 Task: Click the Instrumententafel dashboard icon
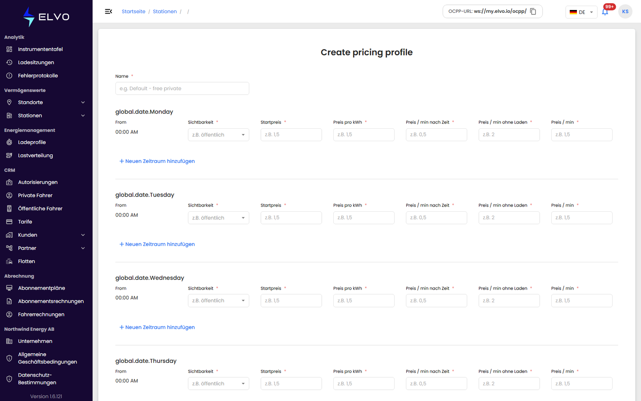pos(9,49)
